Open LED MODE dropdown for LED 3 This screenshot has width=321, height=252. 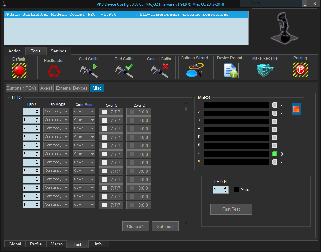56,137
